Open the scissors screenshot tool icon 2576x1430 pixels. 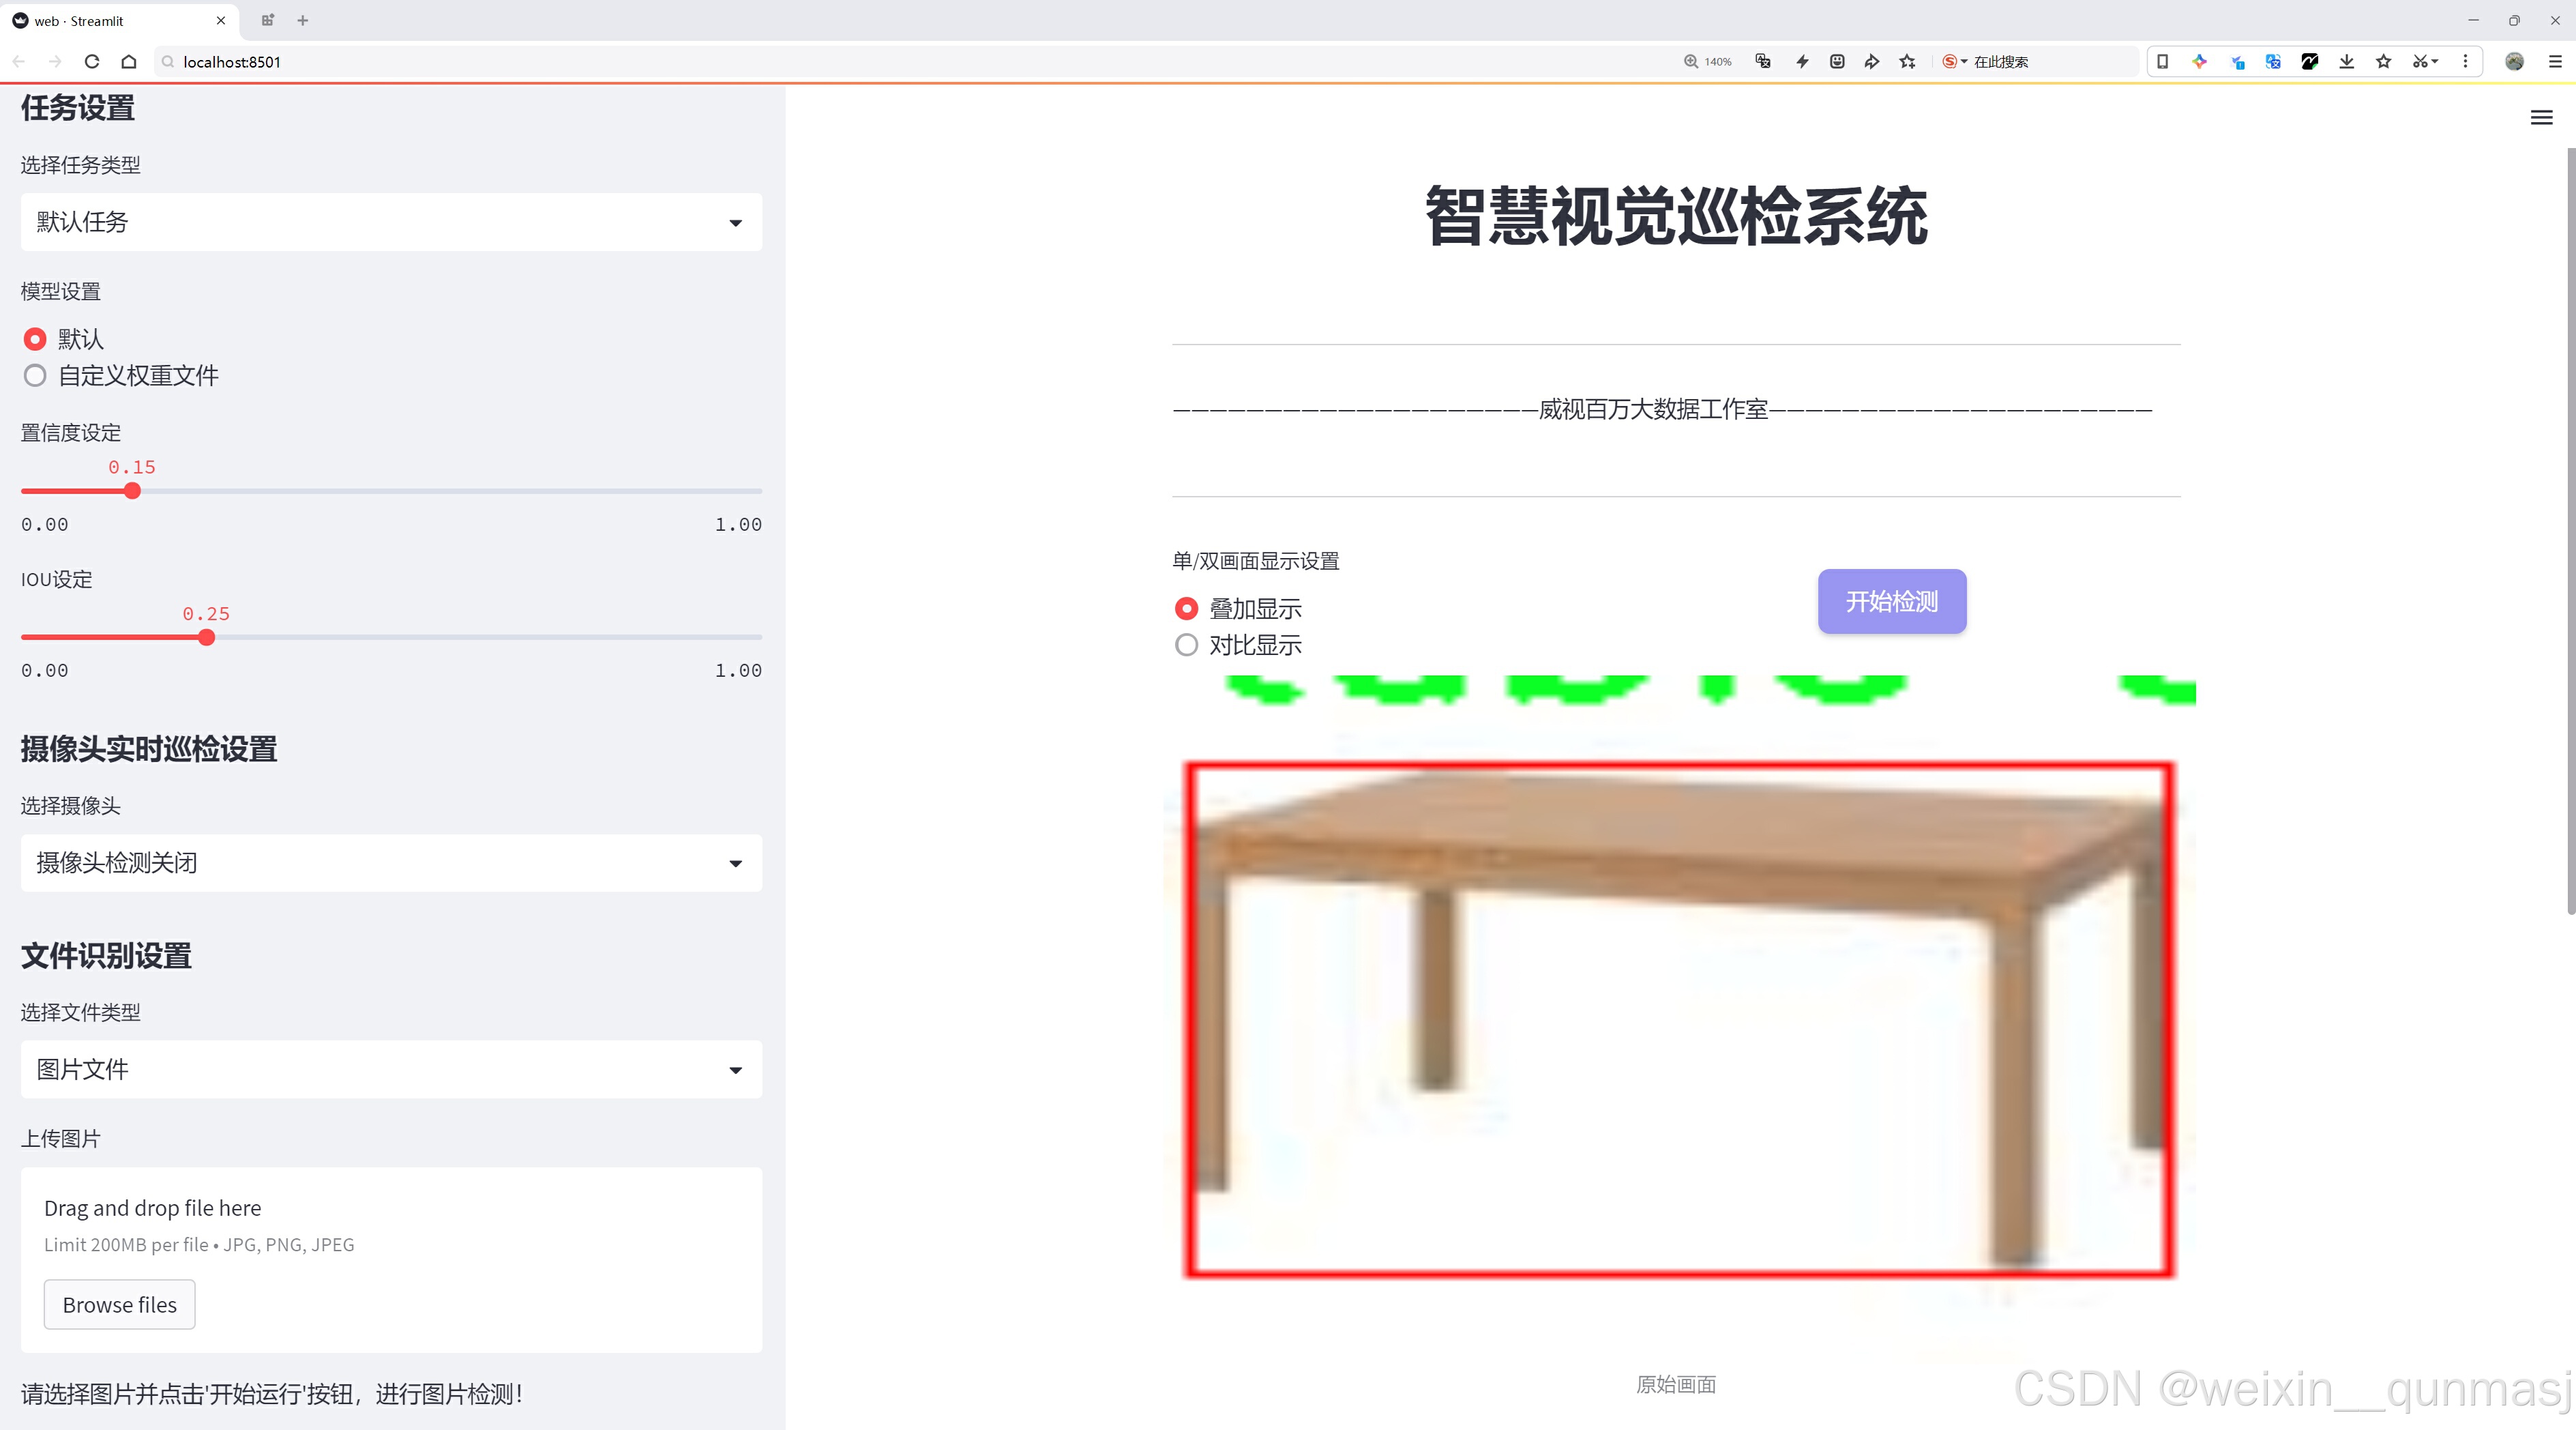point(2419,62)
